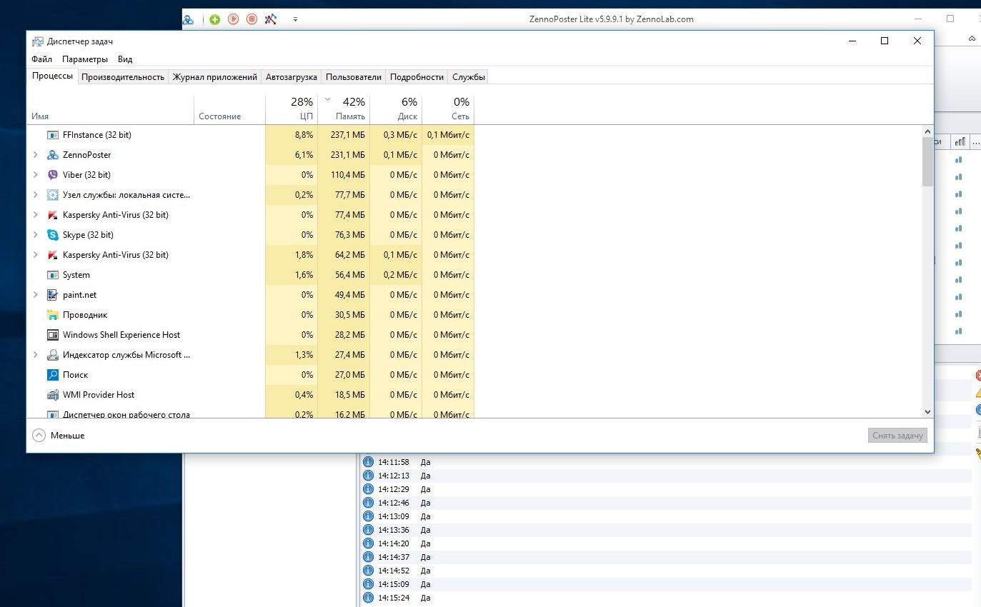Expand the ZennoPoster process group
The image size is (981, 607).
point(36,155)
